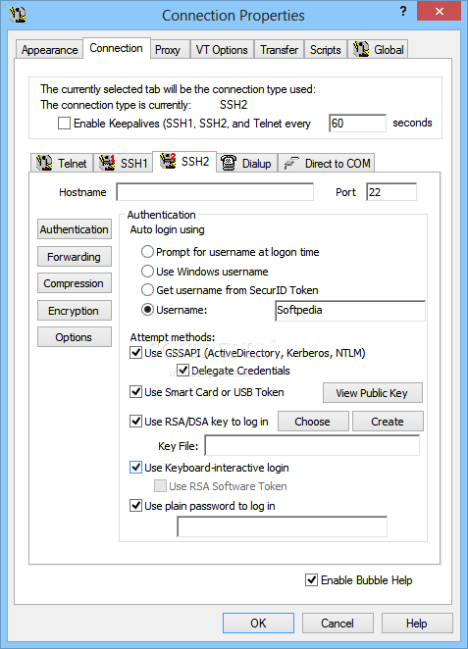This screenshot has width=468, height=649.
Task: Click the Global tab icon
Action: point(361,49)
